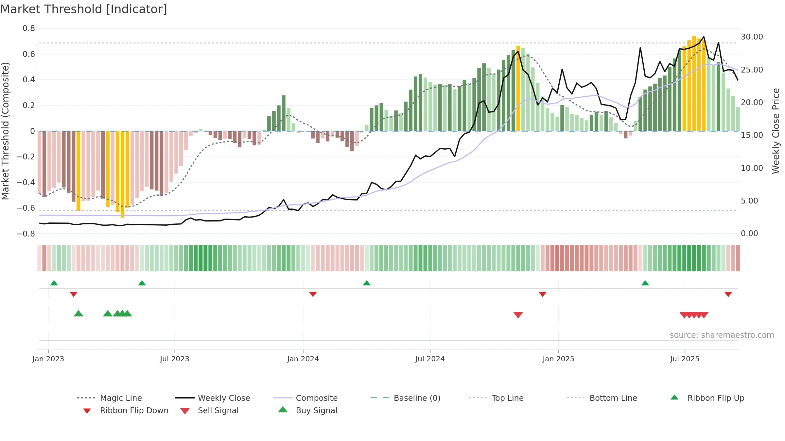Toggle the Baseline (0) legend entry
Viewport: 785px width, 441px height.
(x=406, y=398)
